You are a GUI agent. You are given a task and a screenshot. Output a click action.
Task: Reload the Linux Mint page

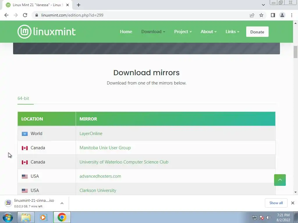click(25, 15)
